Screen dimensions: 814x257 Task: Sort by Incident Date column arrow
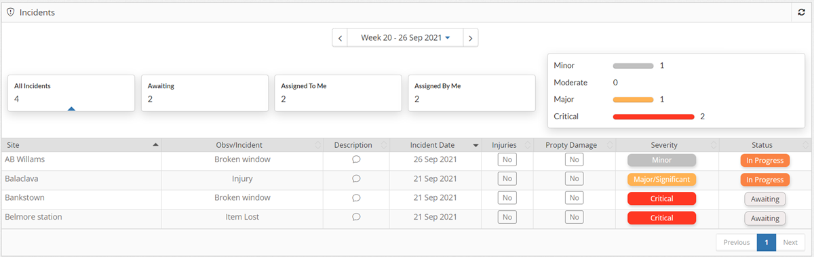tap(476, 145)
